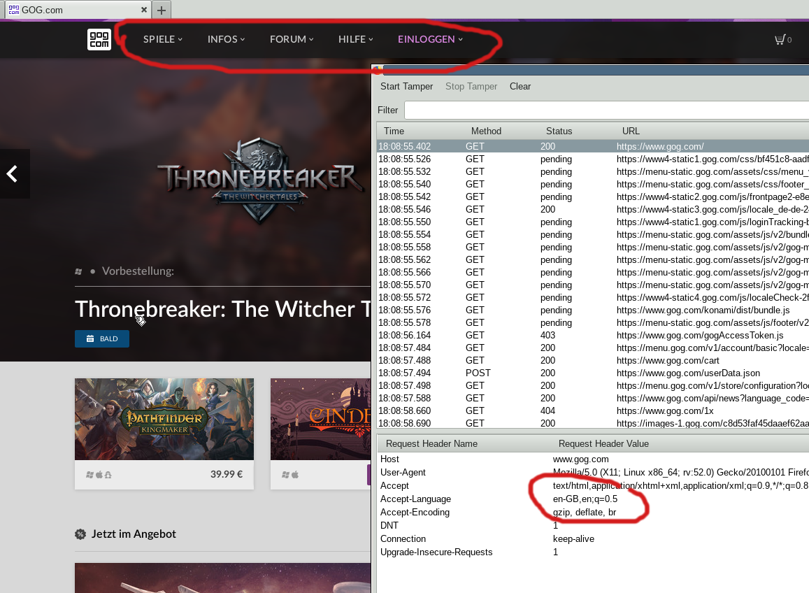Image resolution: width=809 pixels, height=593 pixels.
Task: Expand the HILFE menu
Action: click(355, 39)
